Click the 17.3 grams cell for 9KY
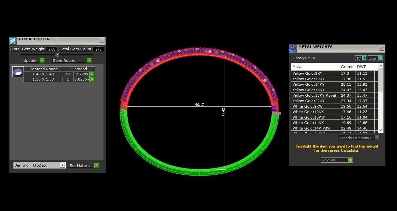This screenshot has width=397, height=211. 347,73
